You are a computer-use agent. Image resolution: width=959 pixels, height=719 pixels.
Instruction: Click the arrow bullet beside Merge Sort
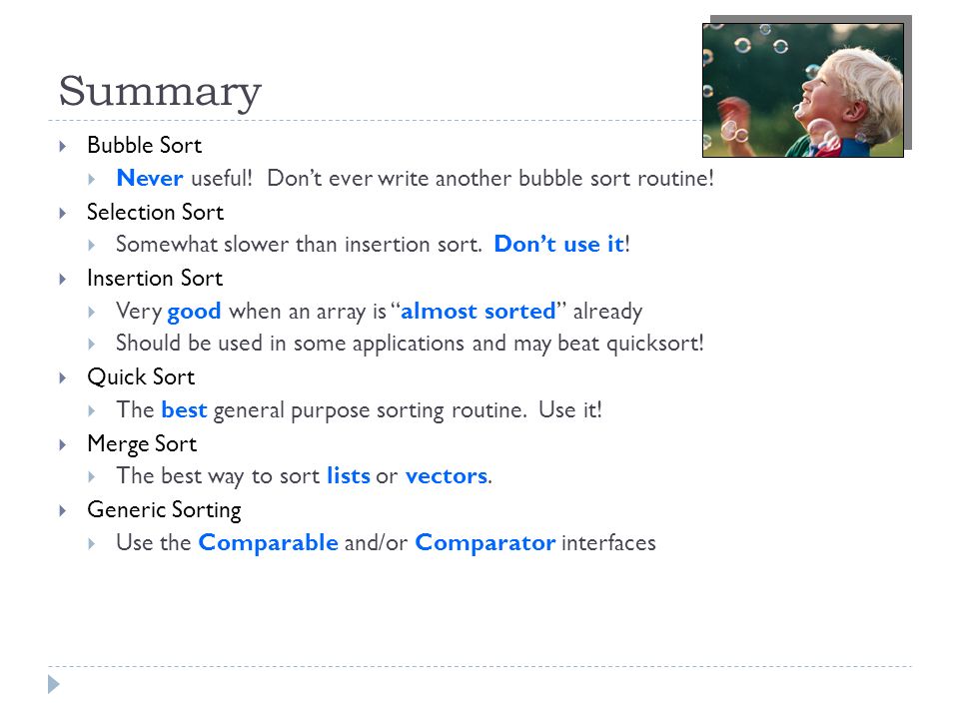click(x=62, y=444)
